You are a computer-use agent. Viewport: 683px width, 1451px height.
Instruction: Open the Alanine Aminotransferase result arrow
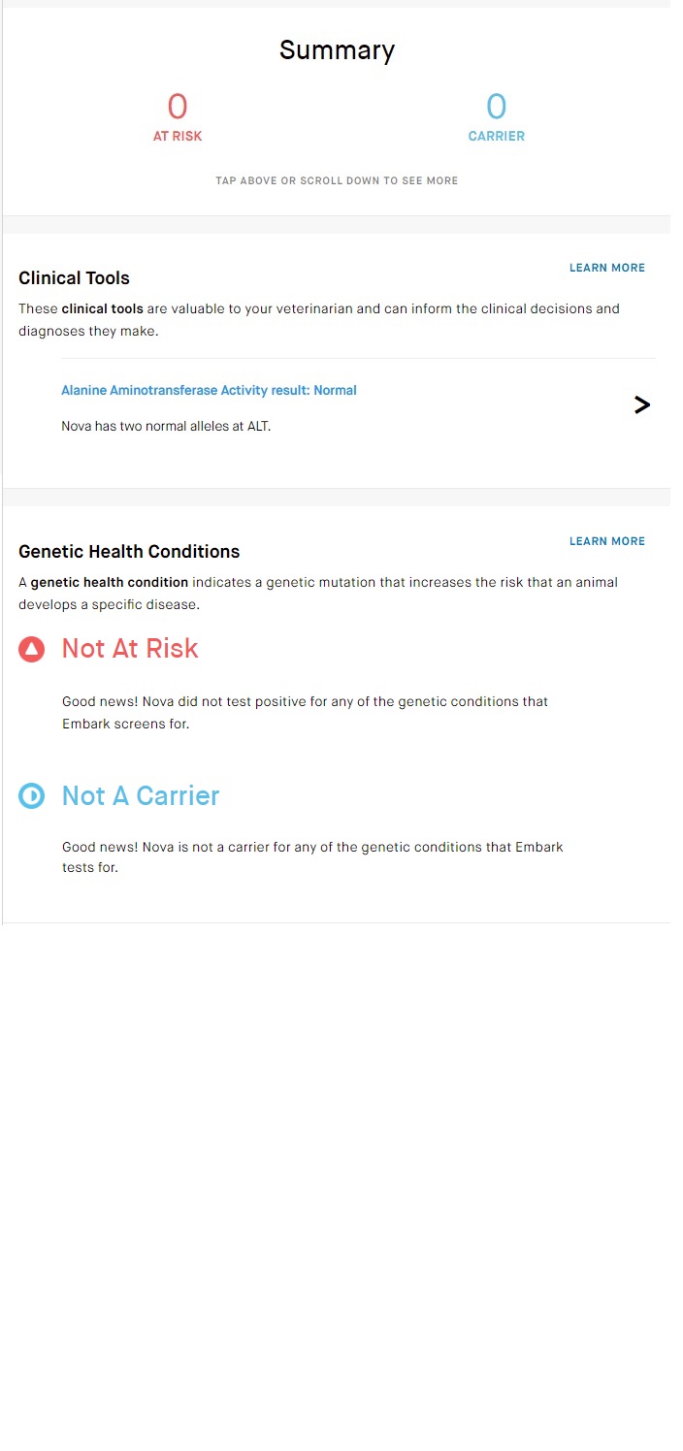[x=641, y=405]
